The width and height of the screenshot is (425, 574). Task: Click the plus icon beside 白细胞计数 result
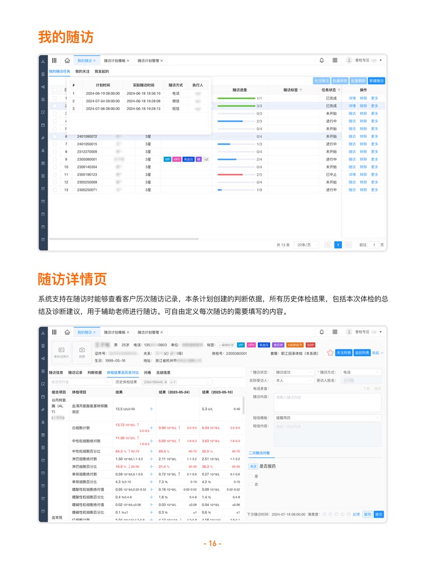[151, 428]
